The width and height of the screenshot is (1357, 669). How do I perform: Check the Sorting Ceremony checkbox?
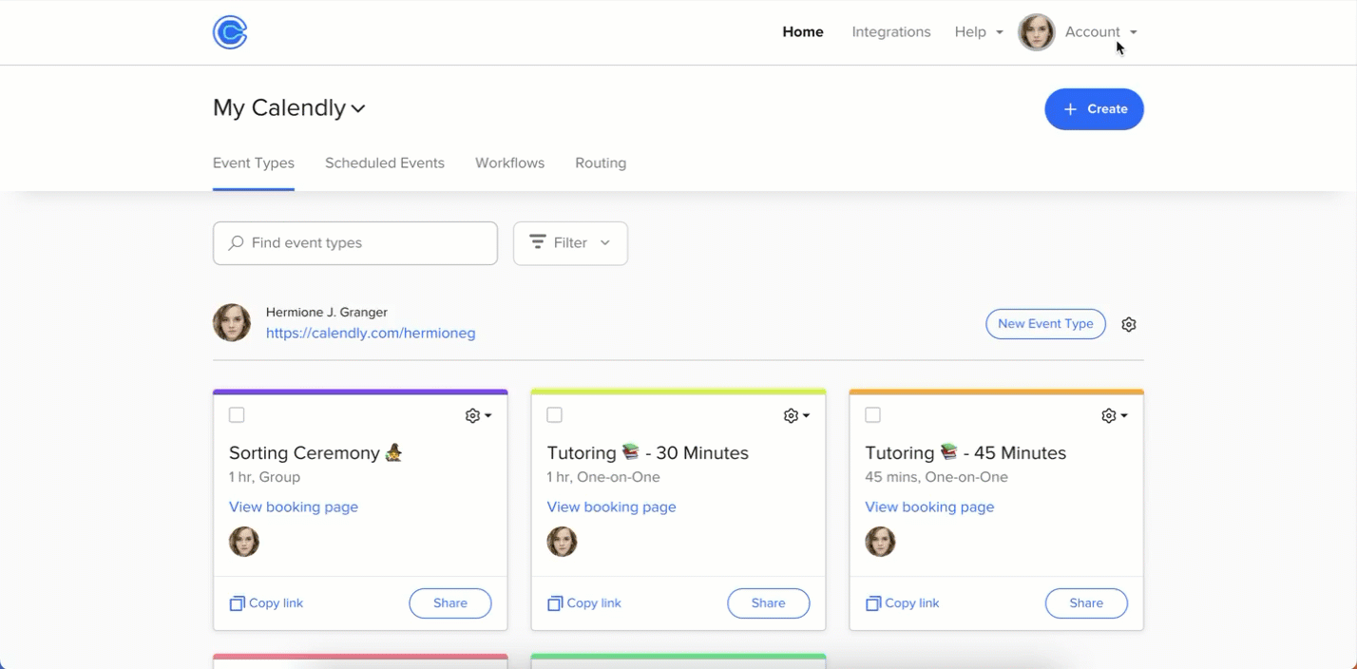pos(237,415)
